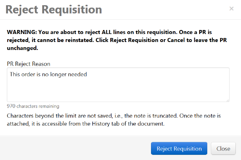The height and width of the screenshot is (160, 241).
Task: Click the text 'This order is no longer needed'
Action: point(48,74)
